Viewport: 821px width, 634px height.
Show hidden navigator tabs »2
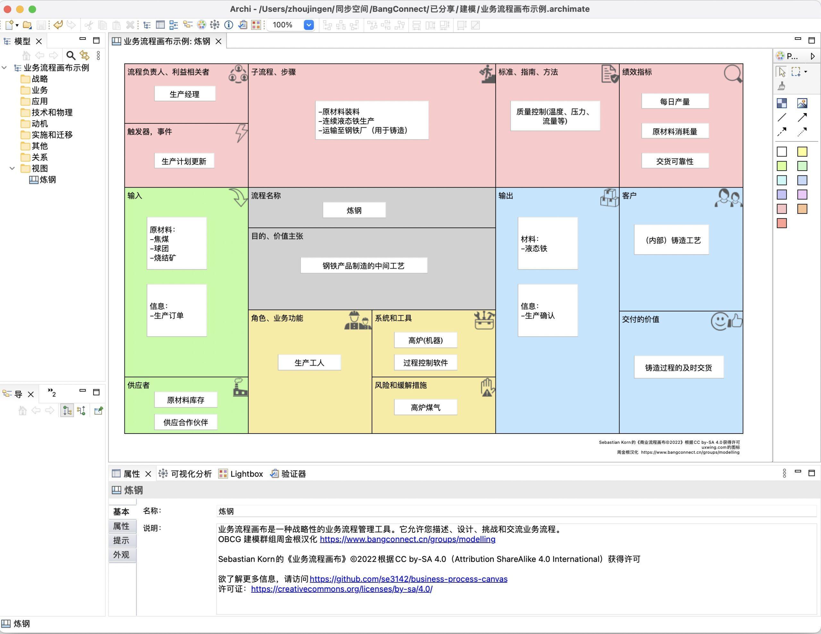tap(52, 393)
